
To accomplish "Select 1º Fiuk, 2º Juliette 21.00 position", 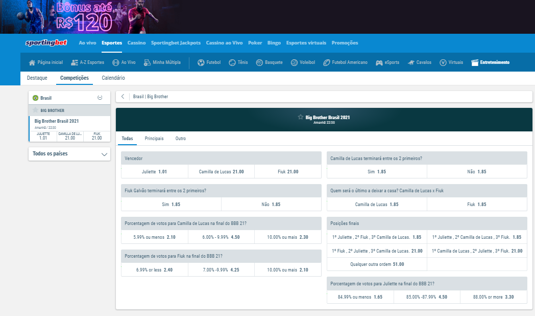I will [x=377, y=251].
